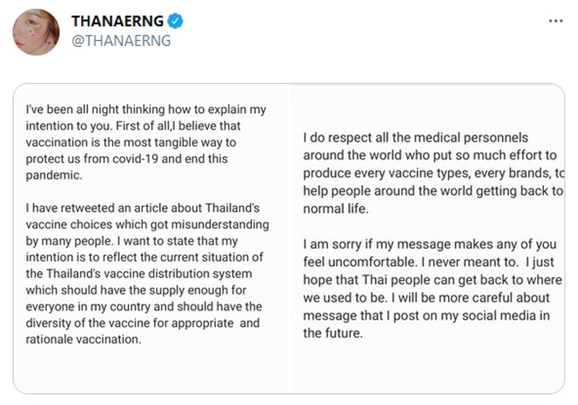Screen dimensions: 578x405
Task: Click the paragraph starting "I do respect"
Action: click(x=433, y=173)
